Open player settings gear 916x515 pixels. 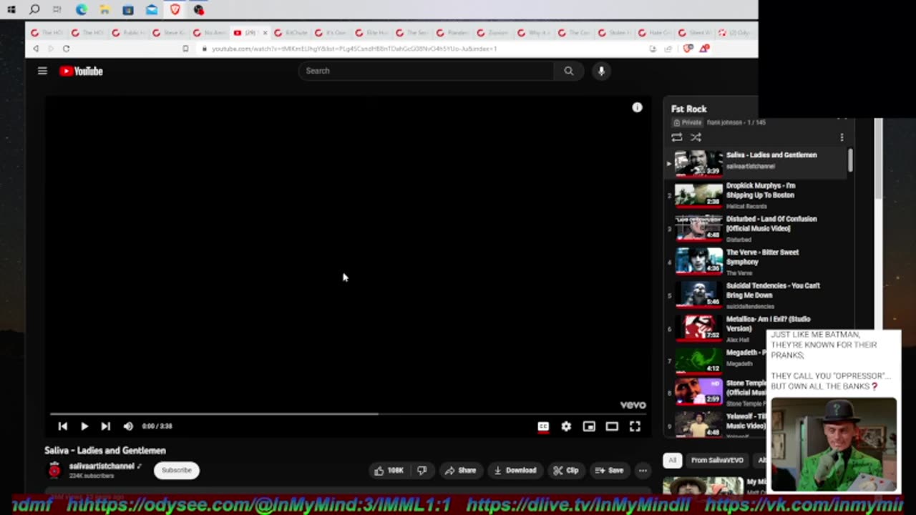[x=566, y=426]
